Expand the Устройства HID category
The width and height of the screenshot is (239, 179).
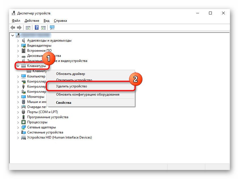click(18, 137)
